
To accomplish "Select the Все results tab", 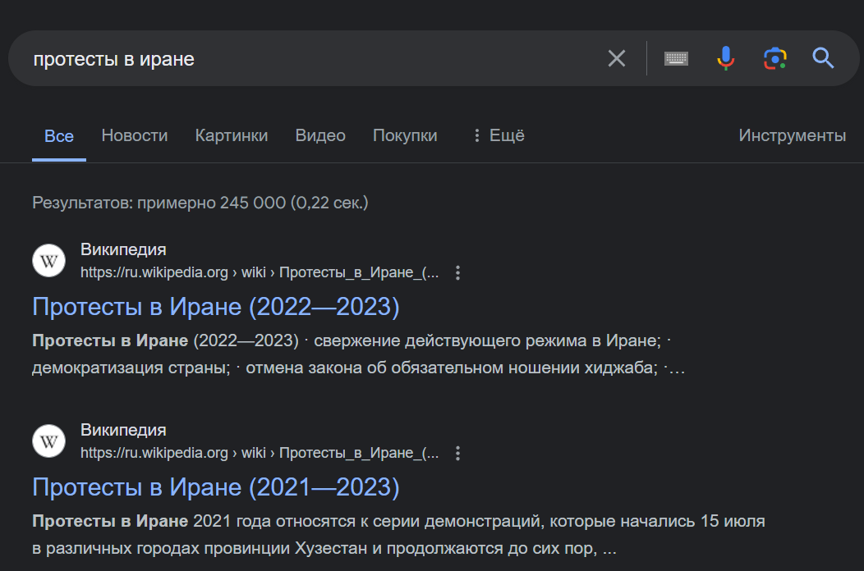I will pyautogui.click(x=59, y=136).
